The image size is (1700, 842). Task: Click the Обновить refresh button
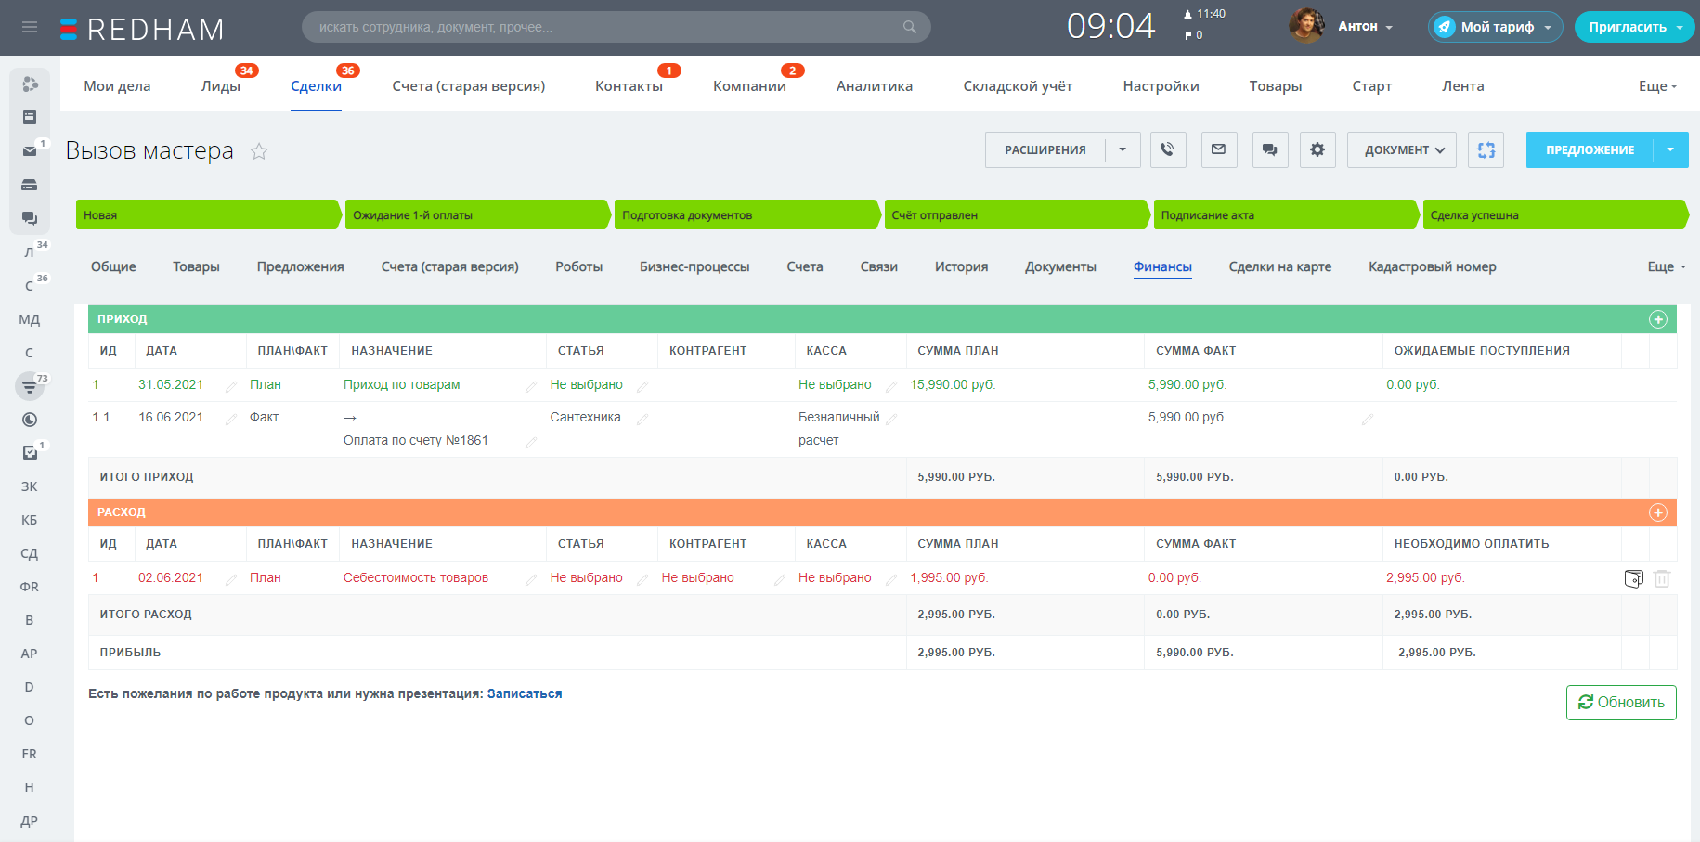coord(1620,703)
